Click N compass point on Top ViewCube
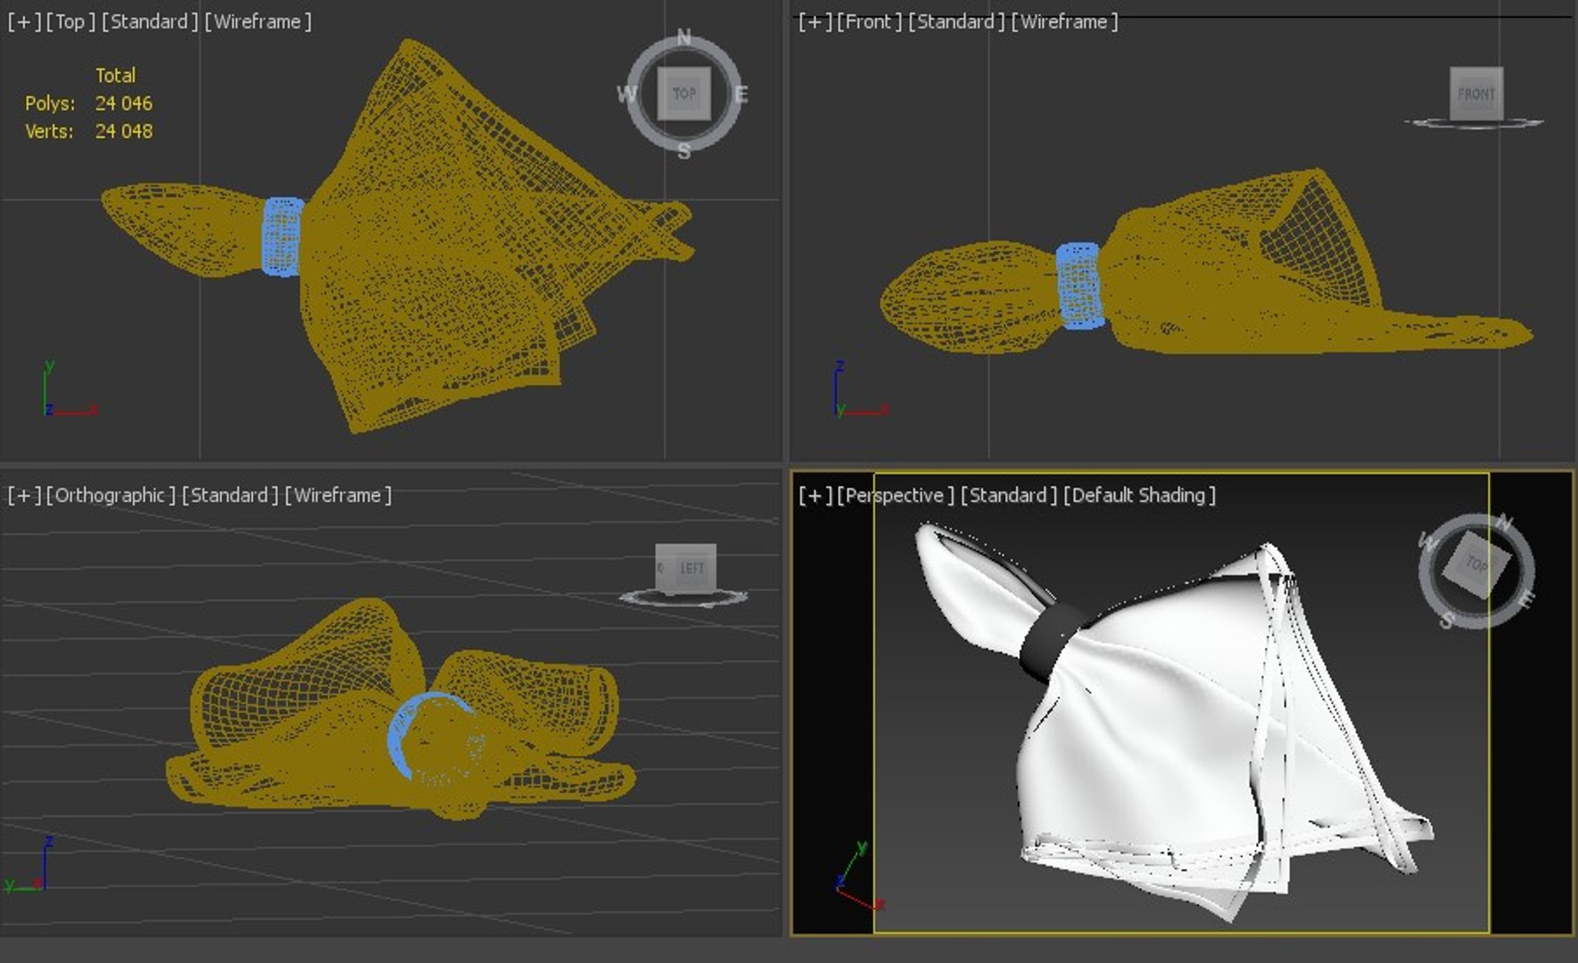 click(684, 37)
